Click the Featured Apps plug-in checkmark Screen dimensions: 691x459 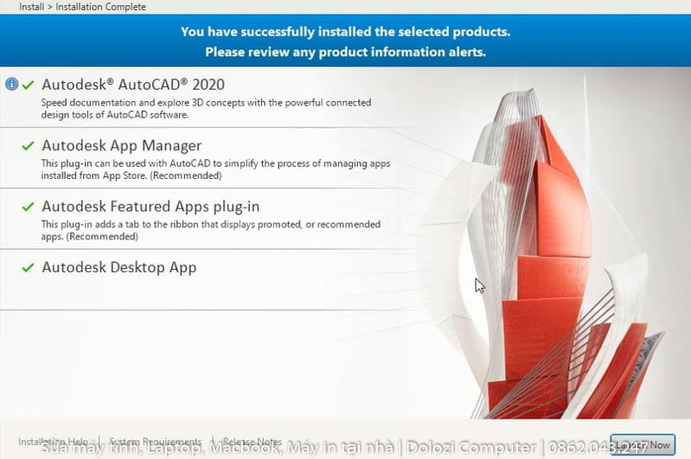tap(29, 207)
